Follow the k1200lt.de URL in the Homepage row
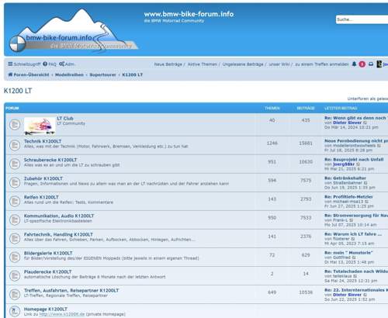Screen dimensions: 388x318 coord(62,314)
